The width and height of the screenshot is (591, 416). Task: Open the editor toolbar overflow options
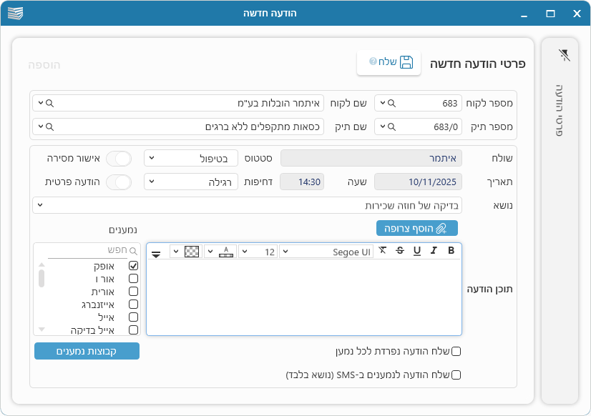coord(156,253)
